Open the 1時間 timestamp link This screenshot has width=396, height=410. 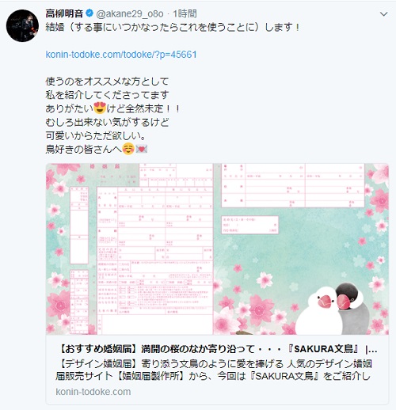click(x=185, y=13)
